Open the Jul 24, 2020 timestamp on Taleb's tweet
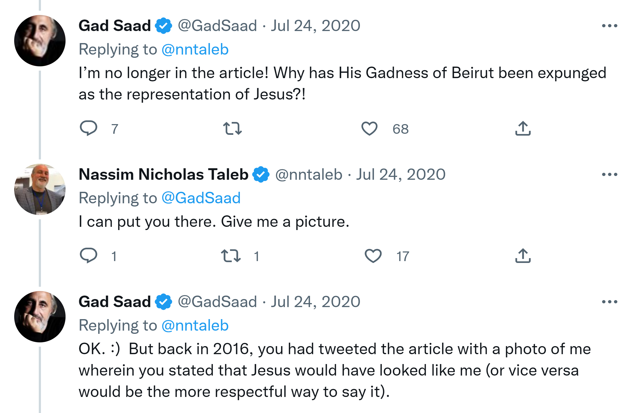 [x=401, y=174]
